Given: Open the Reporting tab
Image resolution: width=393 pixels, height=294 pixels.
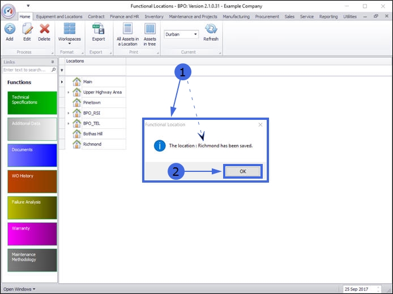Looking at the screenshot, I should (328, 16).
